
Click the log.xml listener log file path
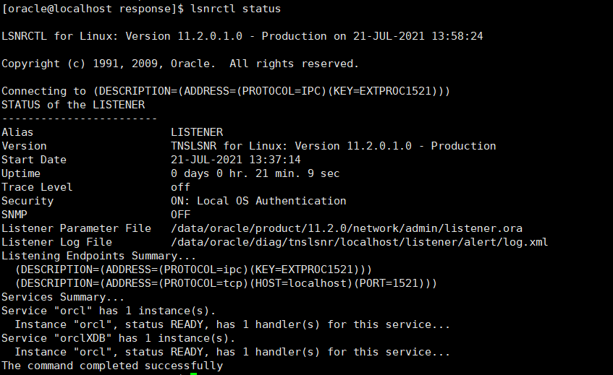[x=359, y=242]
